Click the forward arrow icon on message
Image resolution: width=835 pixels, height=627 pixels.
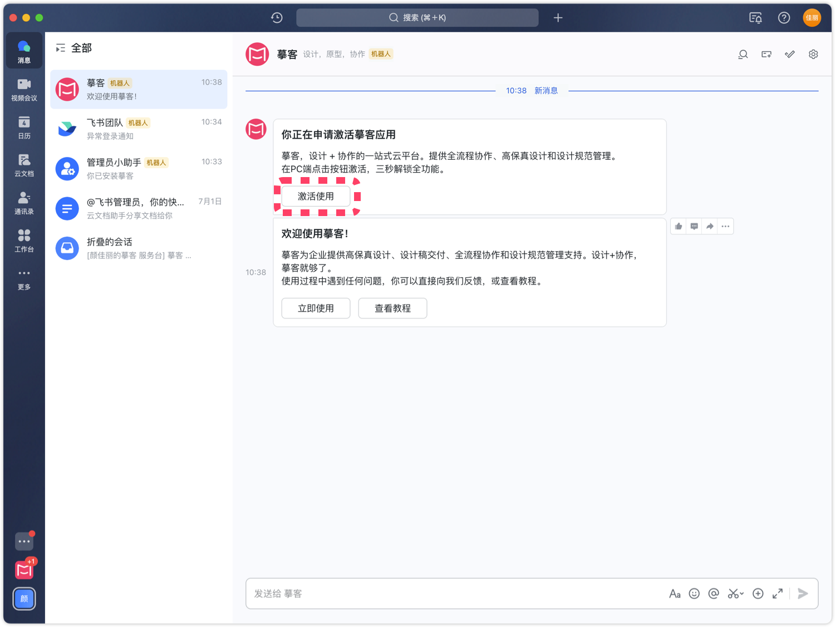pos(710,226)
